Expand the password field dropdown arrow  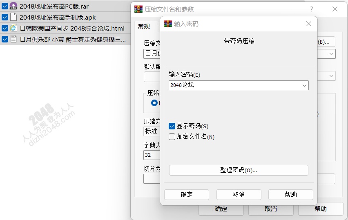pyautogui.click(x=304, y=85)
